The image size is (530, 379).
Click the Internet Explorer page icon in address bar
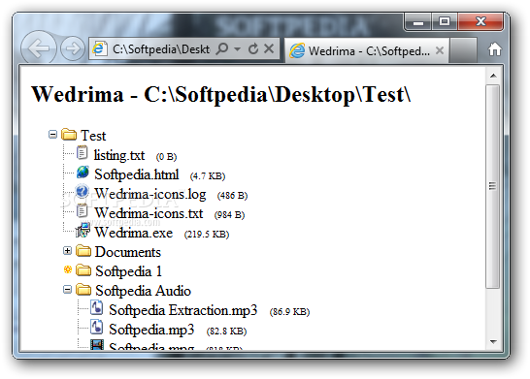tap(99, 49)
